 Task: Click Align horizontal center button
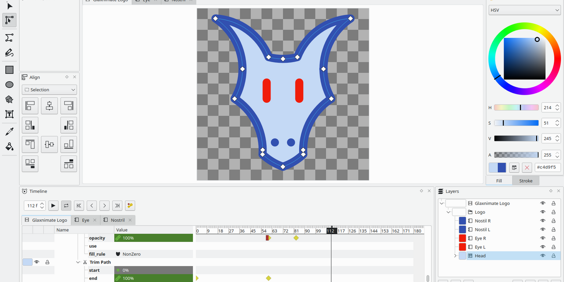tap(49, 106)
